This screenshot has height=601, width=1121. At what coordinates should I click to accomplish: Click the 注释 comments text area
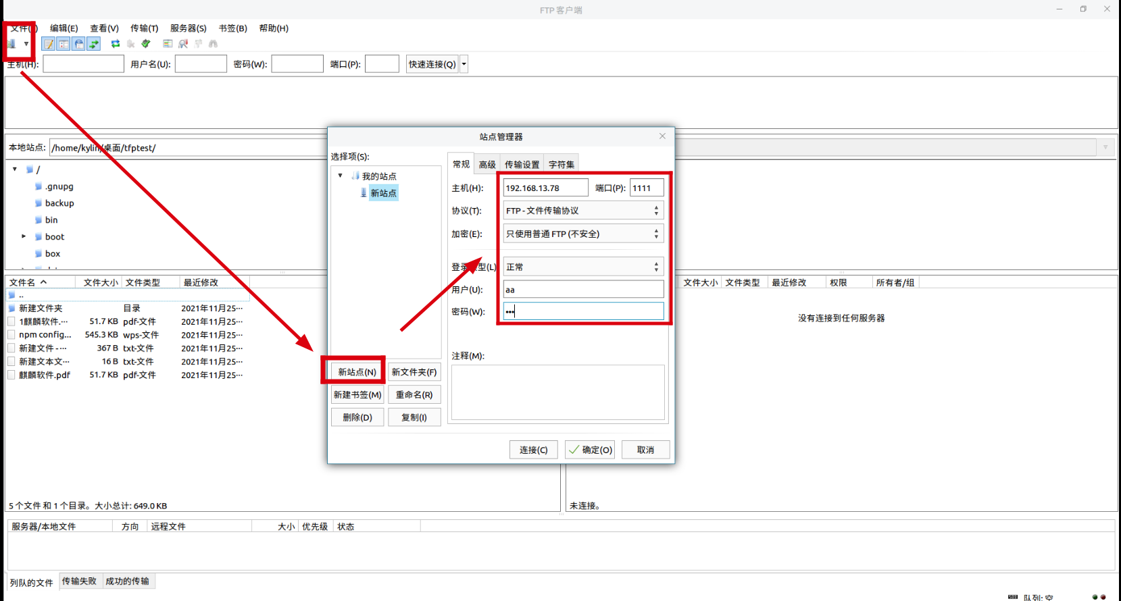pos(557,392)
